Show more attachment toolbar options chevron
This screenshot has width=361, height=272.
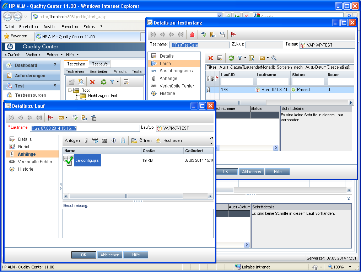click(211, 138)
